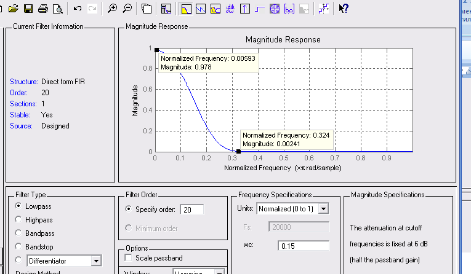Click the Designed source value
The width and height of the screenshot is (471, 274).
coord(55,126)
